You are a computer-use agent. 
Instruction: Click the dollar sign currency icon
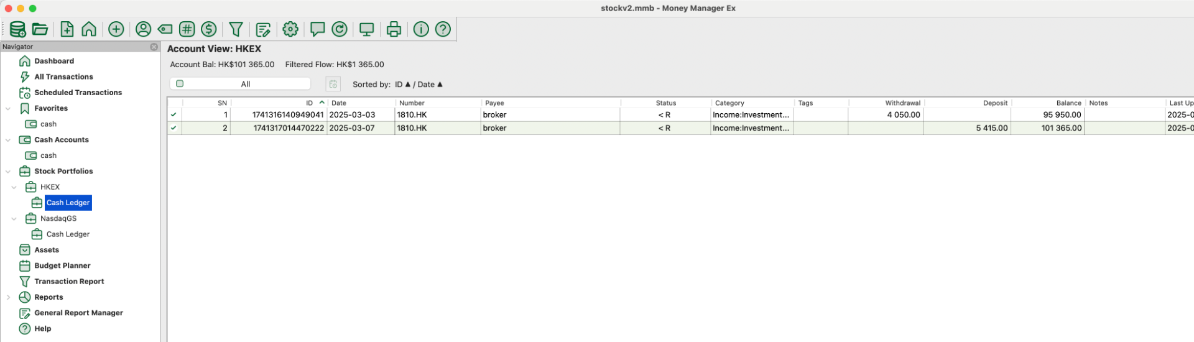click(209, 29)
